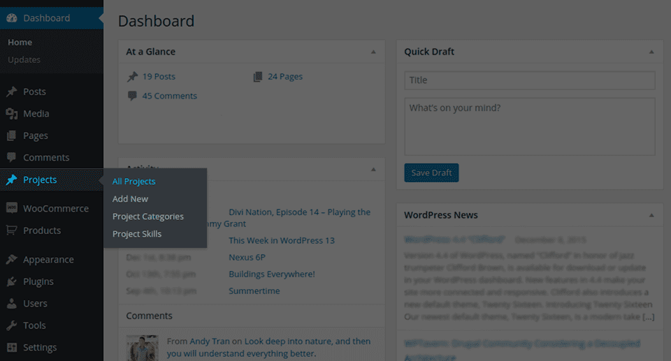This screenshot has width=671, height=361.
Task: Click the Appearance paintbrush icon
Action: click(x=12, y=260)
